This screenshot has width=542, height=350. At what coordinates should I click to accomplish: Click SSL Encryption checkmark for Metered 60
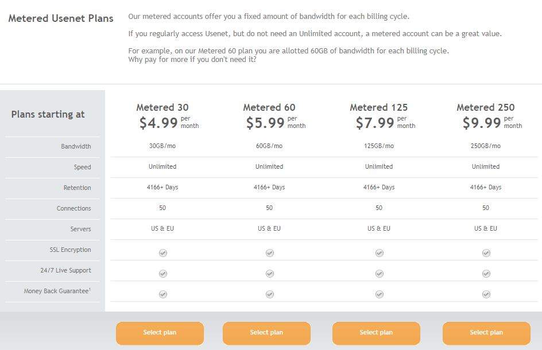(x=270, y=253)
